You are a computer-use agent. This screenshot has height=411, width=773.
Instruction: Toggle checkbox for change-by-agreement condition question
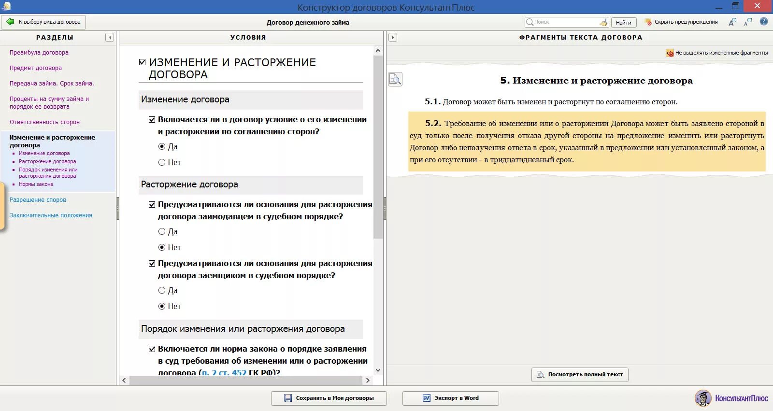pos(152,120)
